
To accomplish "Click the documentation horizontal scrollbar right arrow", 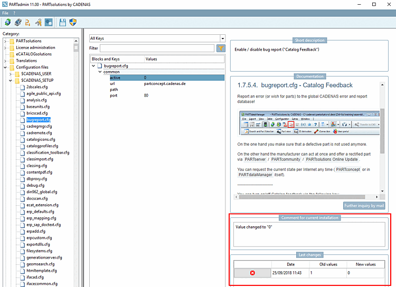I will pyautogui.click(x=376, y=197).
